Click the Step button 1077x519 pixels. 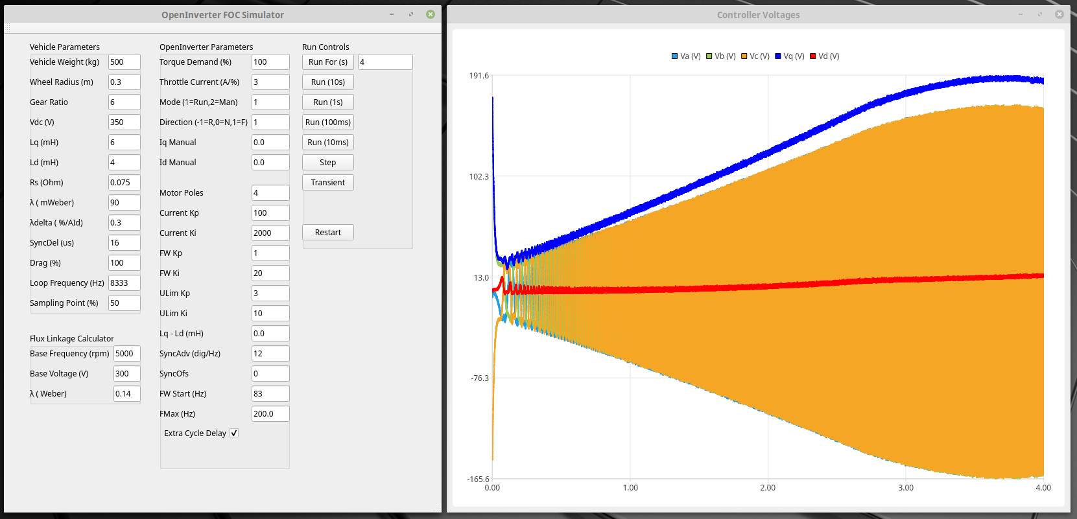point(327,163)
